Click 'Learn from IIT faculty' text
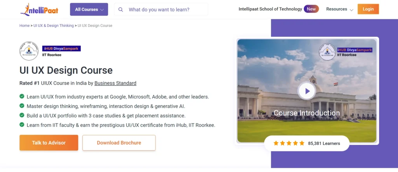The width and height of the screenshot is (398, 172). click(x=121, y=125)
